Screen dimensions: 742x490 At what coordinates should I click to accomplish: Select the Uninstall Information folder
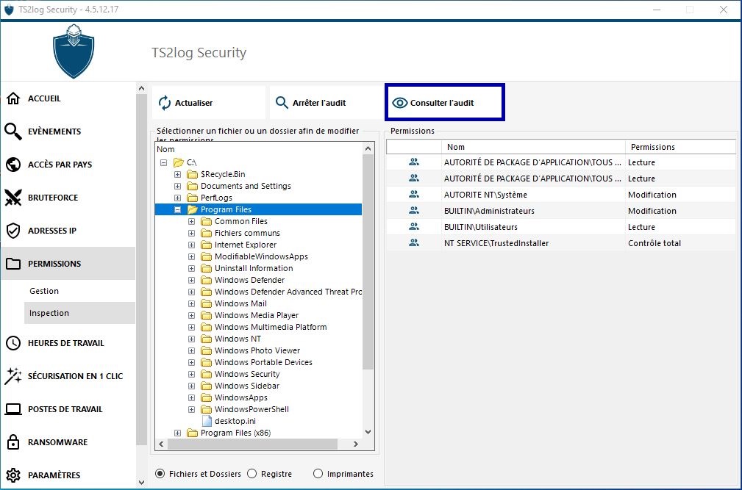tap(254, 268)
